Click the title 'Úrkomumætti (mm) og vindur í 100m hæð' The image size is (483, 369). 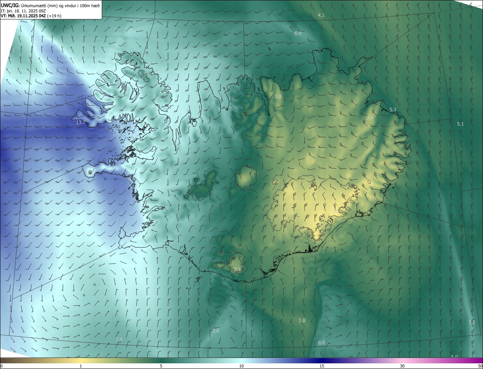60,5
